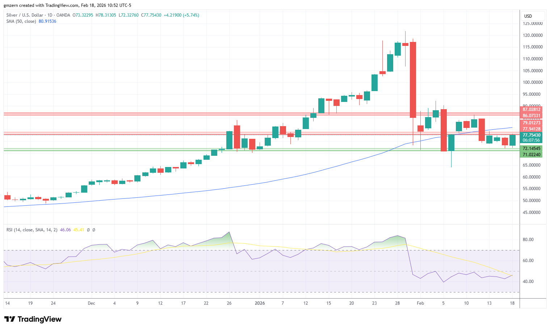
Task: Click the low price L72.32760
Action: click(129, 15)
